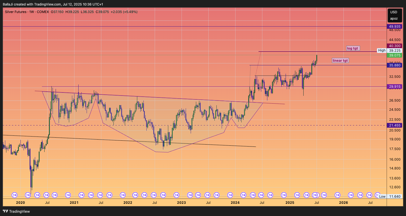
Task: Click the 40.300 price label
Action: pyautogui.click(x=395, y=46)
